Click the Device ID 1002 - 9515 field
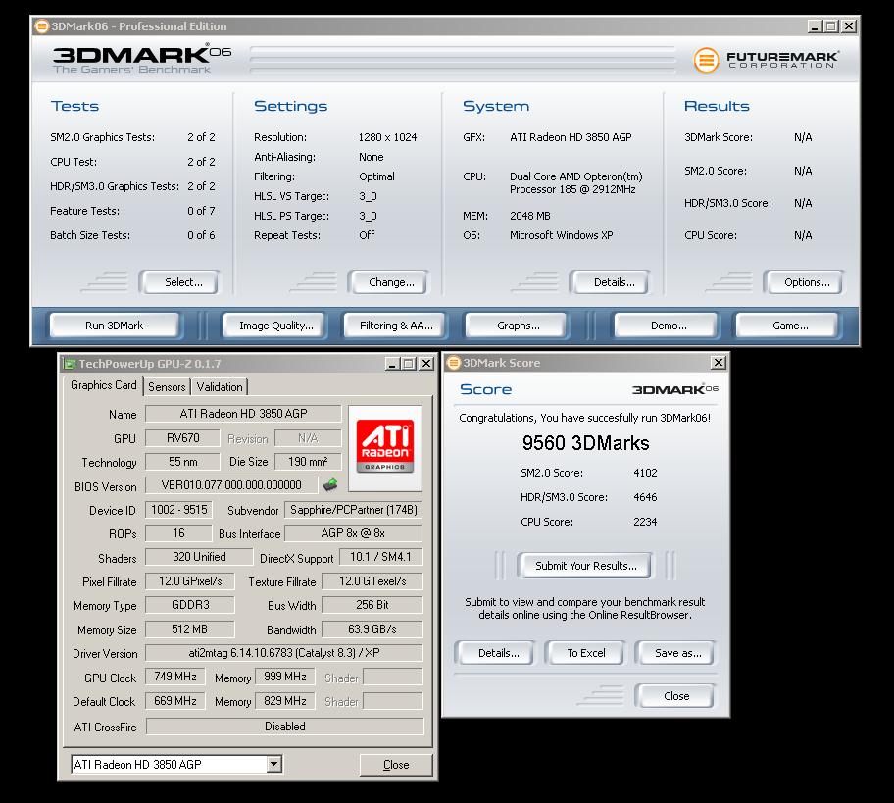Screen dimensions: 894x803 tap(179, 509)
